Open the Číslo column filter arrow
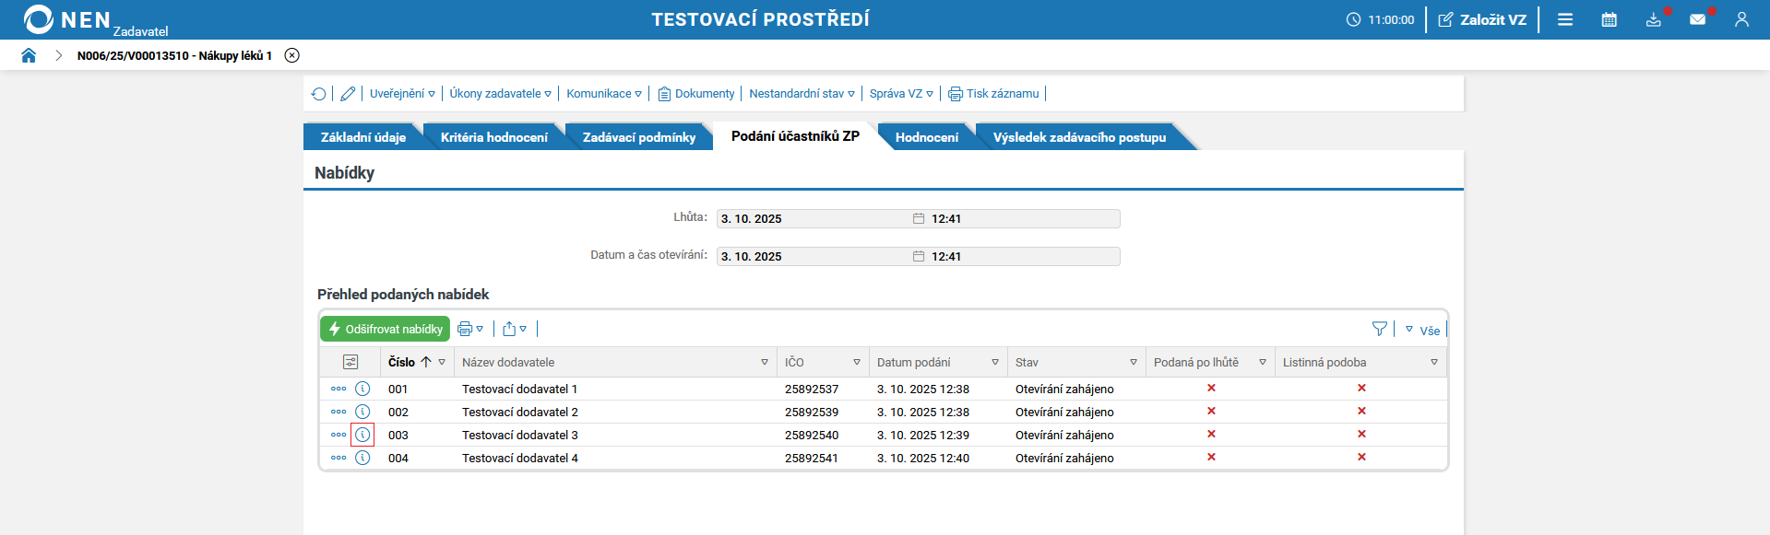The width and height of the screenshot is (1770, 535). click(442, 362)
